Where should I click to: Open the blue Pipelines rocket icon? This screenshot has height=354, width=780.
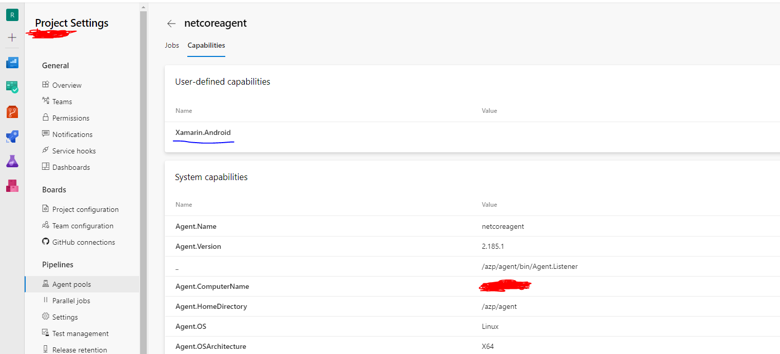[12, 136]
